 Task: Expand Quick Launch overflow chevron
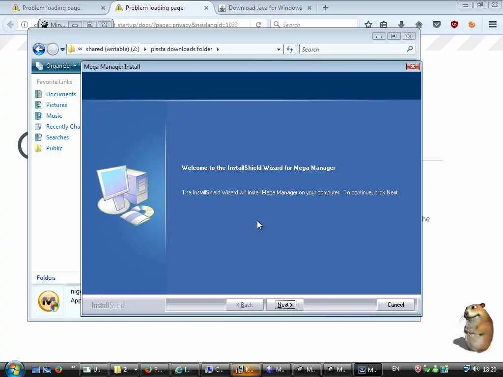[x=73, y=367]
